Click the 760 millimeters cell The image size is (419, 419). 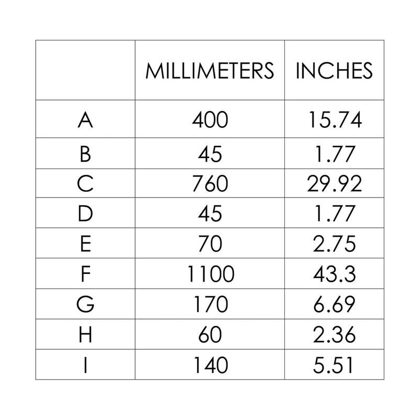pyautogui.click(x=210, y=184)
